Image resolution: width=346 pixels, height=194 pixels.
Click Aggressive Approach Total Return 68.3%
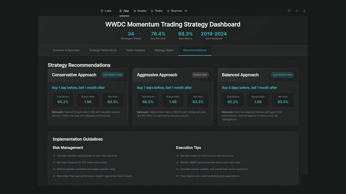click(148, 100)
